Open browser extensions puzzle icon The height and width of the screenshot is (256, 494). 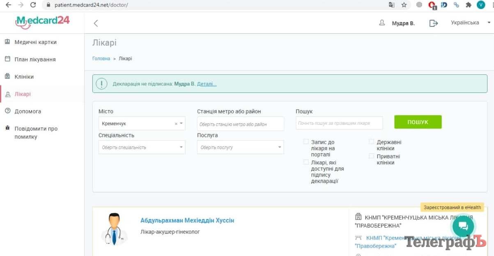click(468, 5)
